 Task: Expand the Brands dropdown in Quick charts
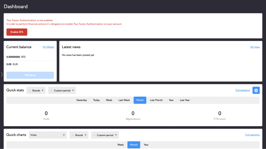(x=79, y=135)
